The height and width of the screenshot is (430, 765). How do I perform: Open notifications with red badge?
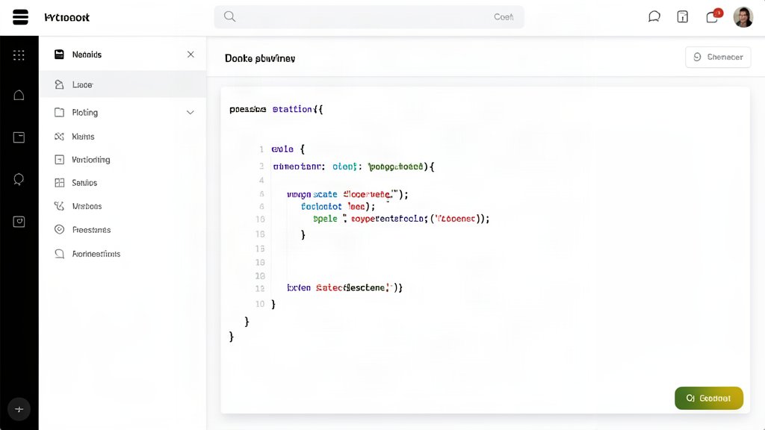[x=713, y=16]
